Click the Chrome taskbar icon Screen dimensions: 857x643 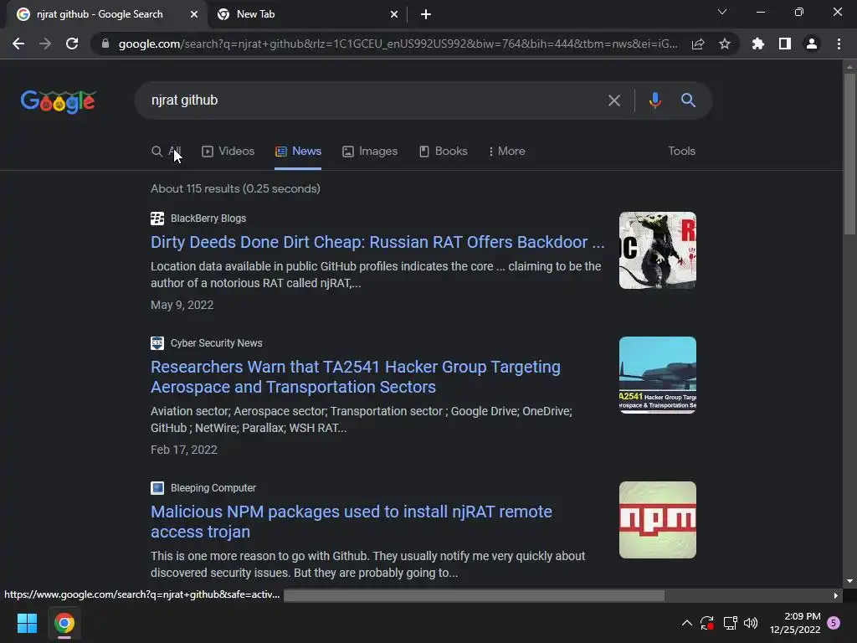click(x=64, y=623)
